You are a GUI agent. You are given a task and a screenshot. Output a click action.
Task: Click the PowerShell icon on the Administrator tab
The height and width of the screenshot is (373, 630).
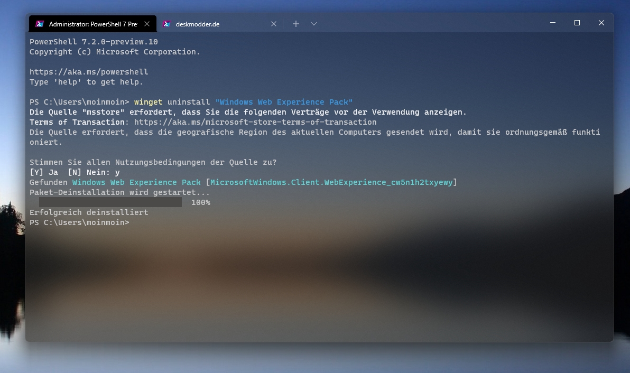(x=40, y=24)
